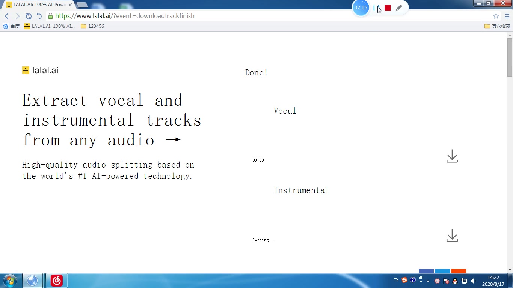The width and height of the screenshot is (513, 288).
Task: Close the LALAL.AI browser tab
Action: tap(70, 5)
